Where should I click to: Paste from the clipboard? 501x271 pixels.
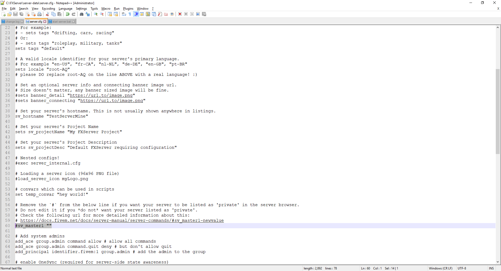[59, 14]
